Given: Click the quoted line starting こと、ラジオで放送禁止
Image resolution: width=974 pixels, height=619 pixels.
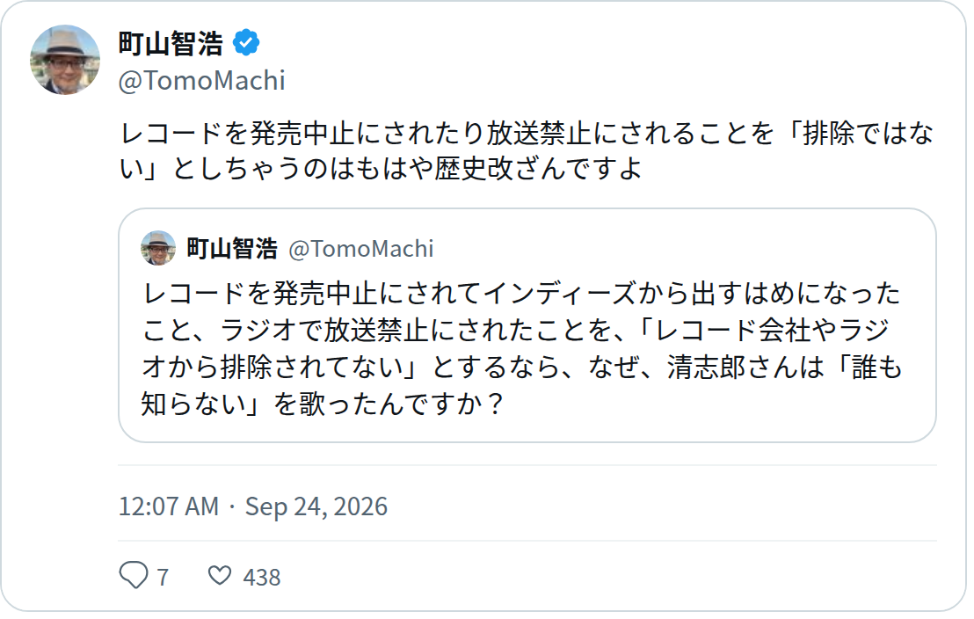Looking at the screenshot, I should click(516, 330).
